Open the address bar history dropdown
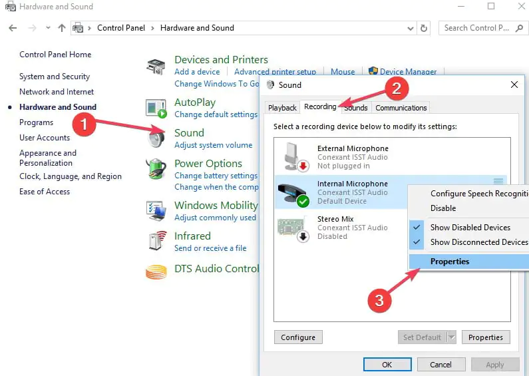This screenshot has height=376, width=529. [410, 28]
